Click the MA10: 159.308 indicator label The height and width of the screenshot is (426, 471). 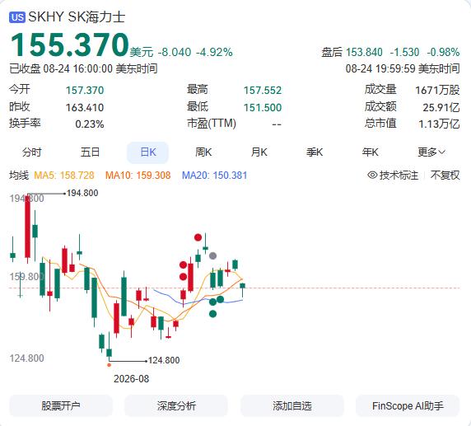coord(138,176)
